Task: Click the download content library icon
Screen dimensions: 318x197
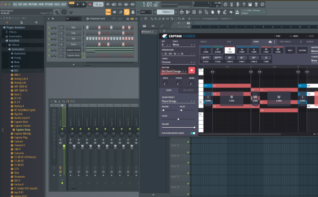Action: click(x=237, y=12)
